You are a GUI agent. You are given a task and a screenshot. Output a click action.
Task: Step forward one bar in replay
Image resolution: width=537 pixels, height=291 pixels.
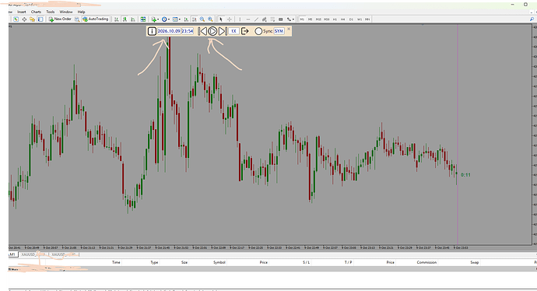pyautogui.click(x=223, y=31)
